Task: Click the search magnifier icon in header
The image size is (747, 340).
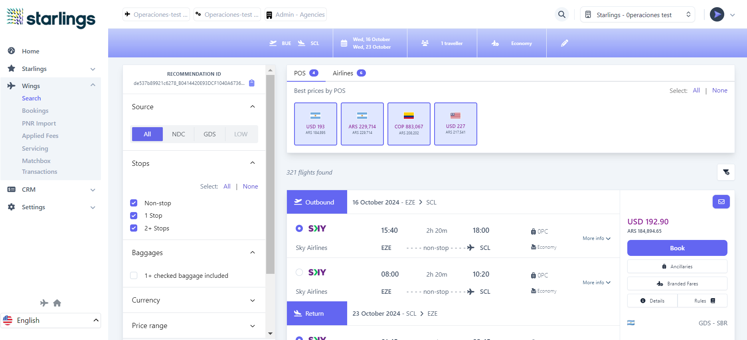Action: point(561,15)
